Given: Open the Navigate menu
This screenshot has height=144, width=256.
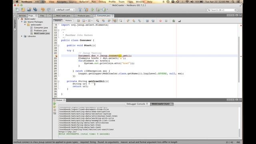Looking at the screenshot, I should 62,2.
